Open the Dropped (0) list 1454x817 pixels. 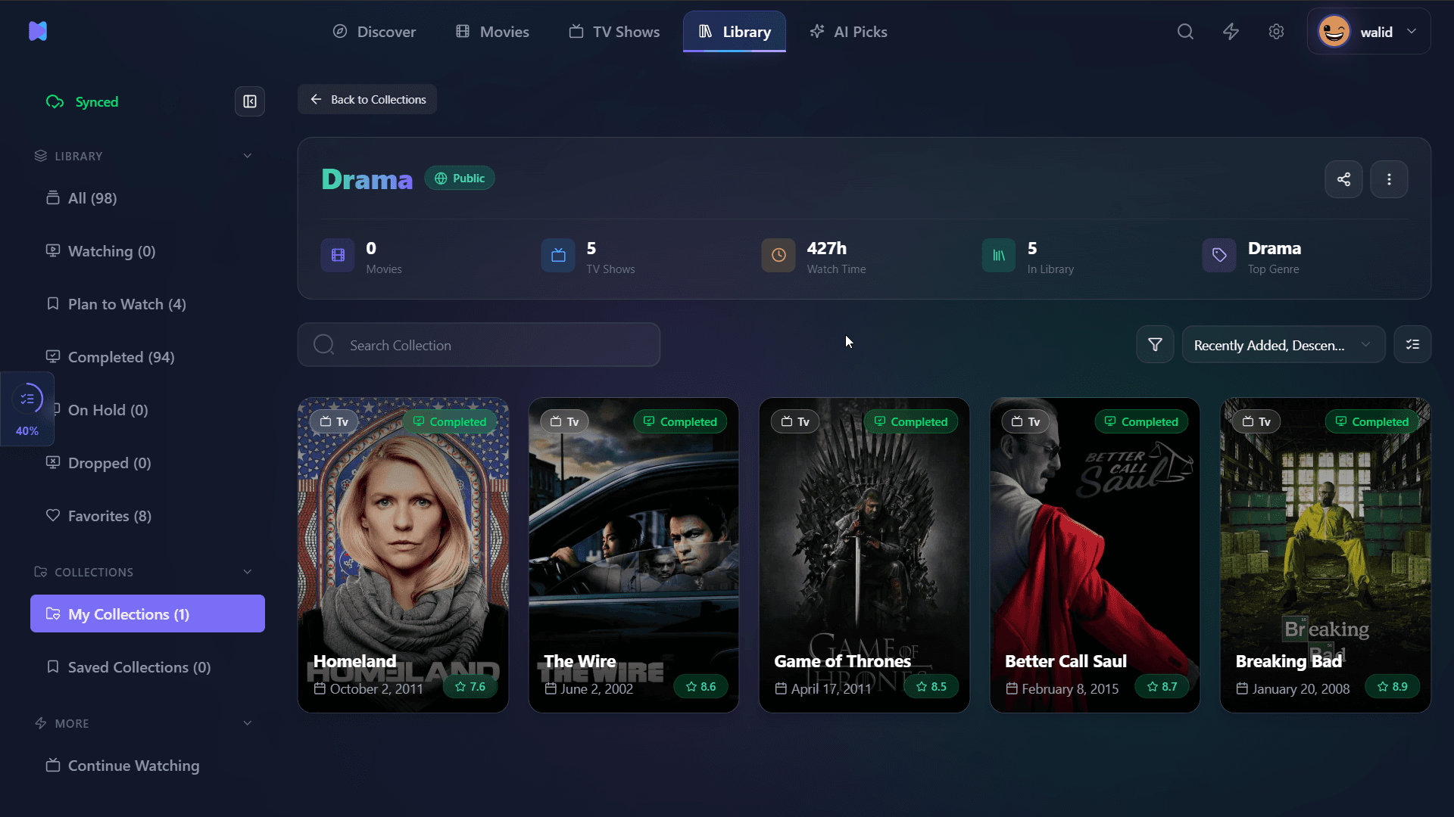148,463
